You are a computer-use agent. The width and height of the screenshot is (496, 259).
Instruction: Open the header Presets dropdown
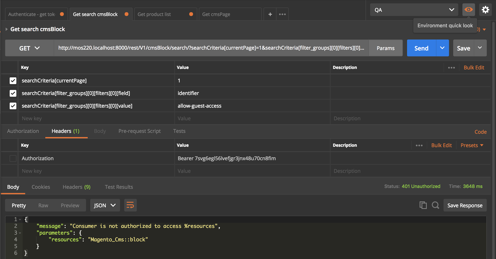click(x=472, y=145)
